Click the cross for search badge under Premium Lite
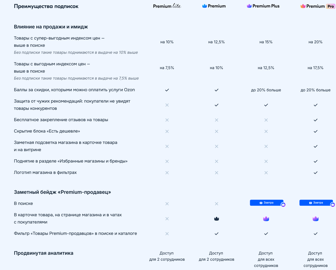Image resolution: width=336 pixels, height=270 pixels. 167,204
